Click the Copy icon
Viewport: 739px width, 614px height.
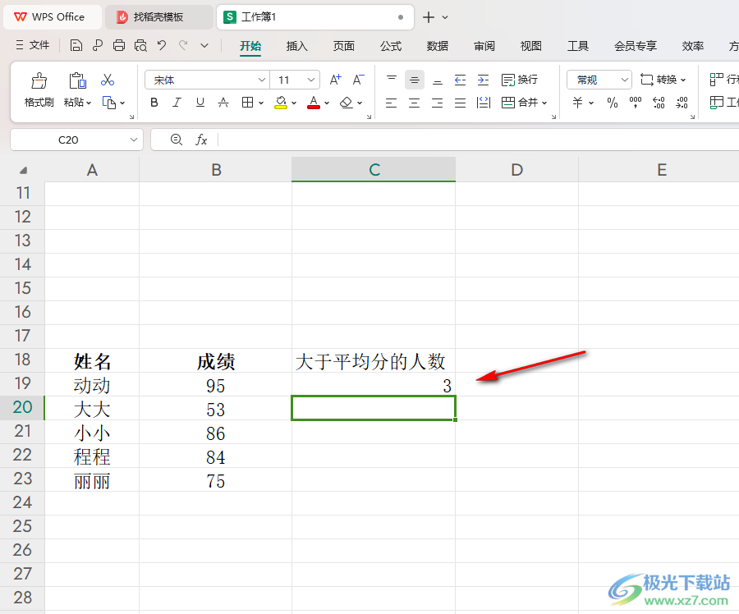coord(109,103)
